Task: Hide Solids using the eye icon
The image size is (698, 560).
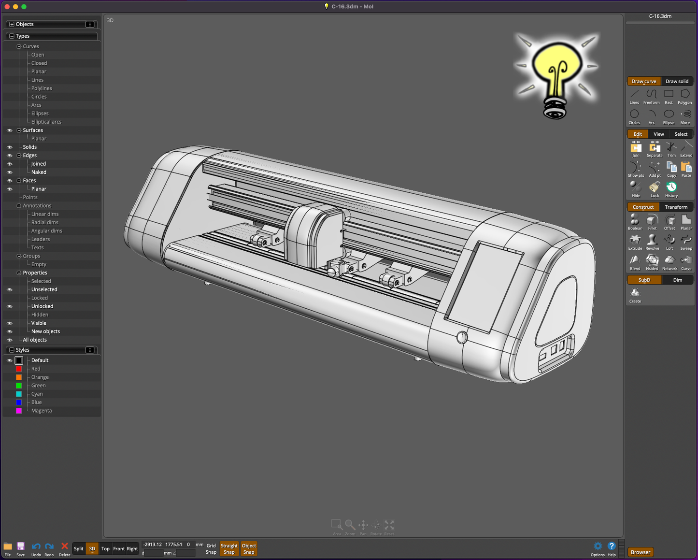Action: (10, 147)
